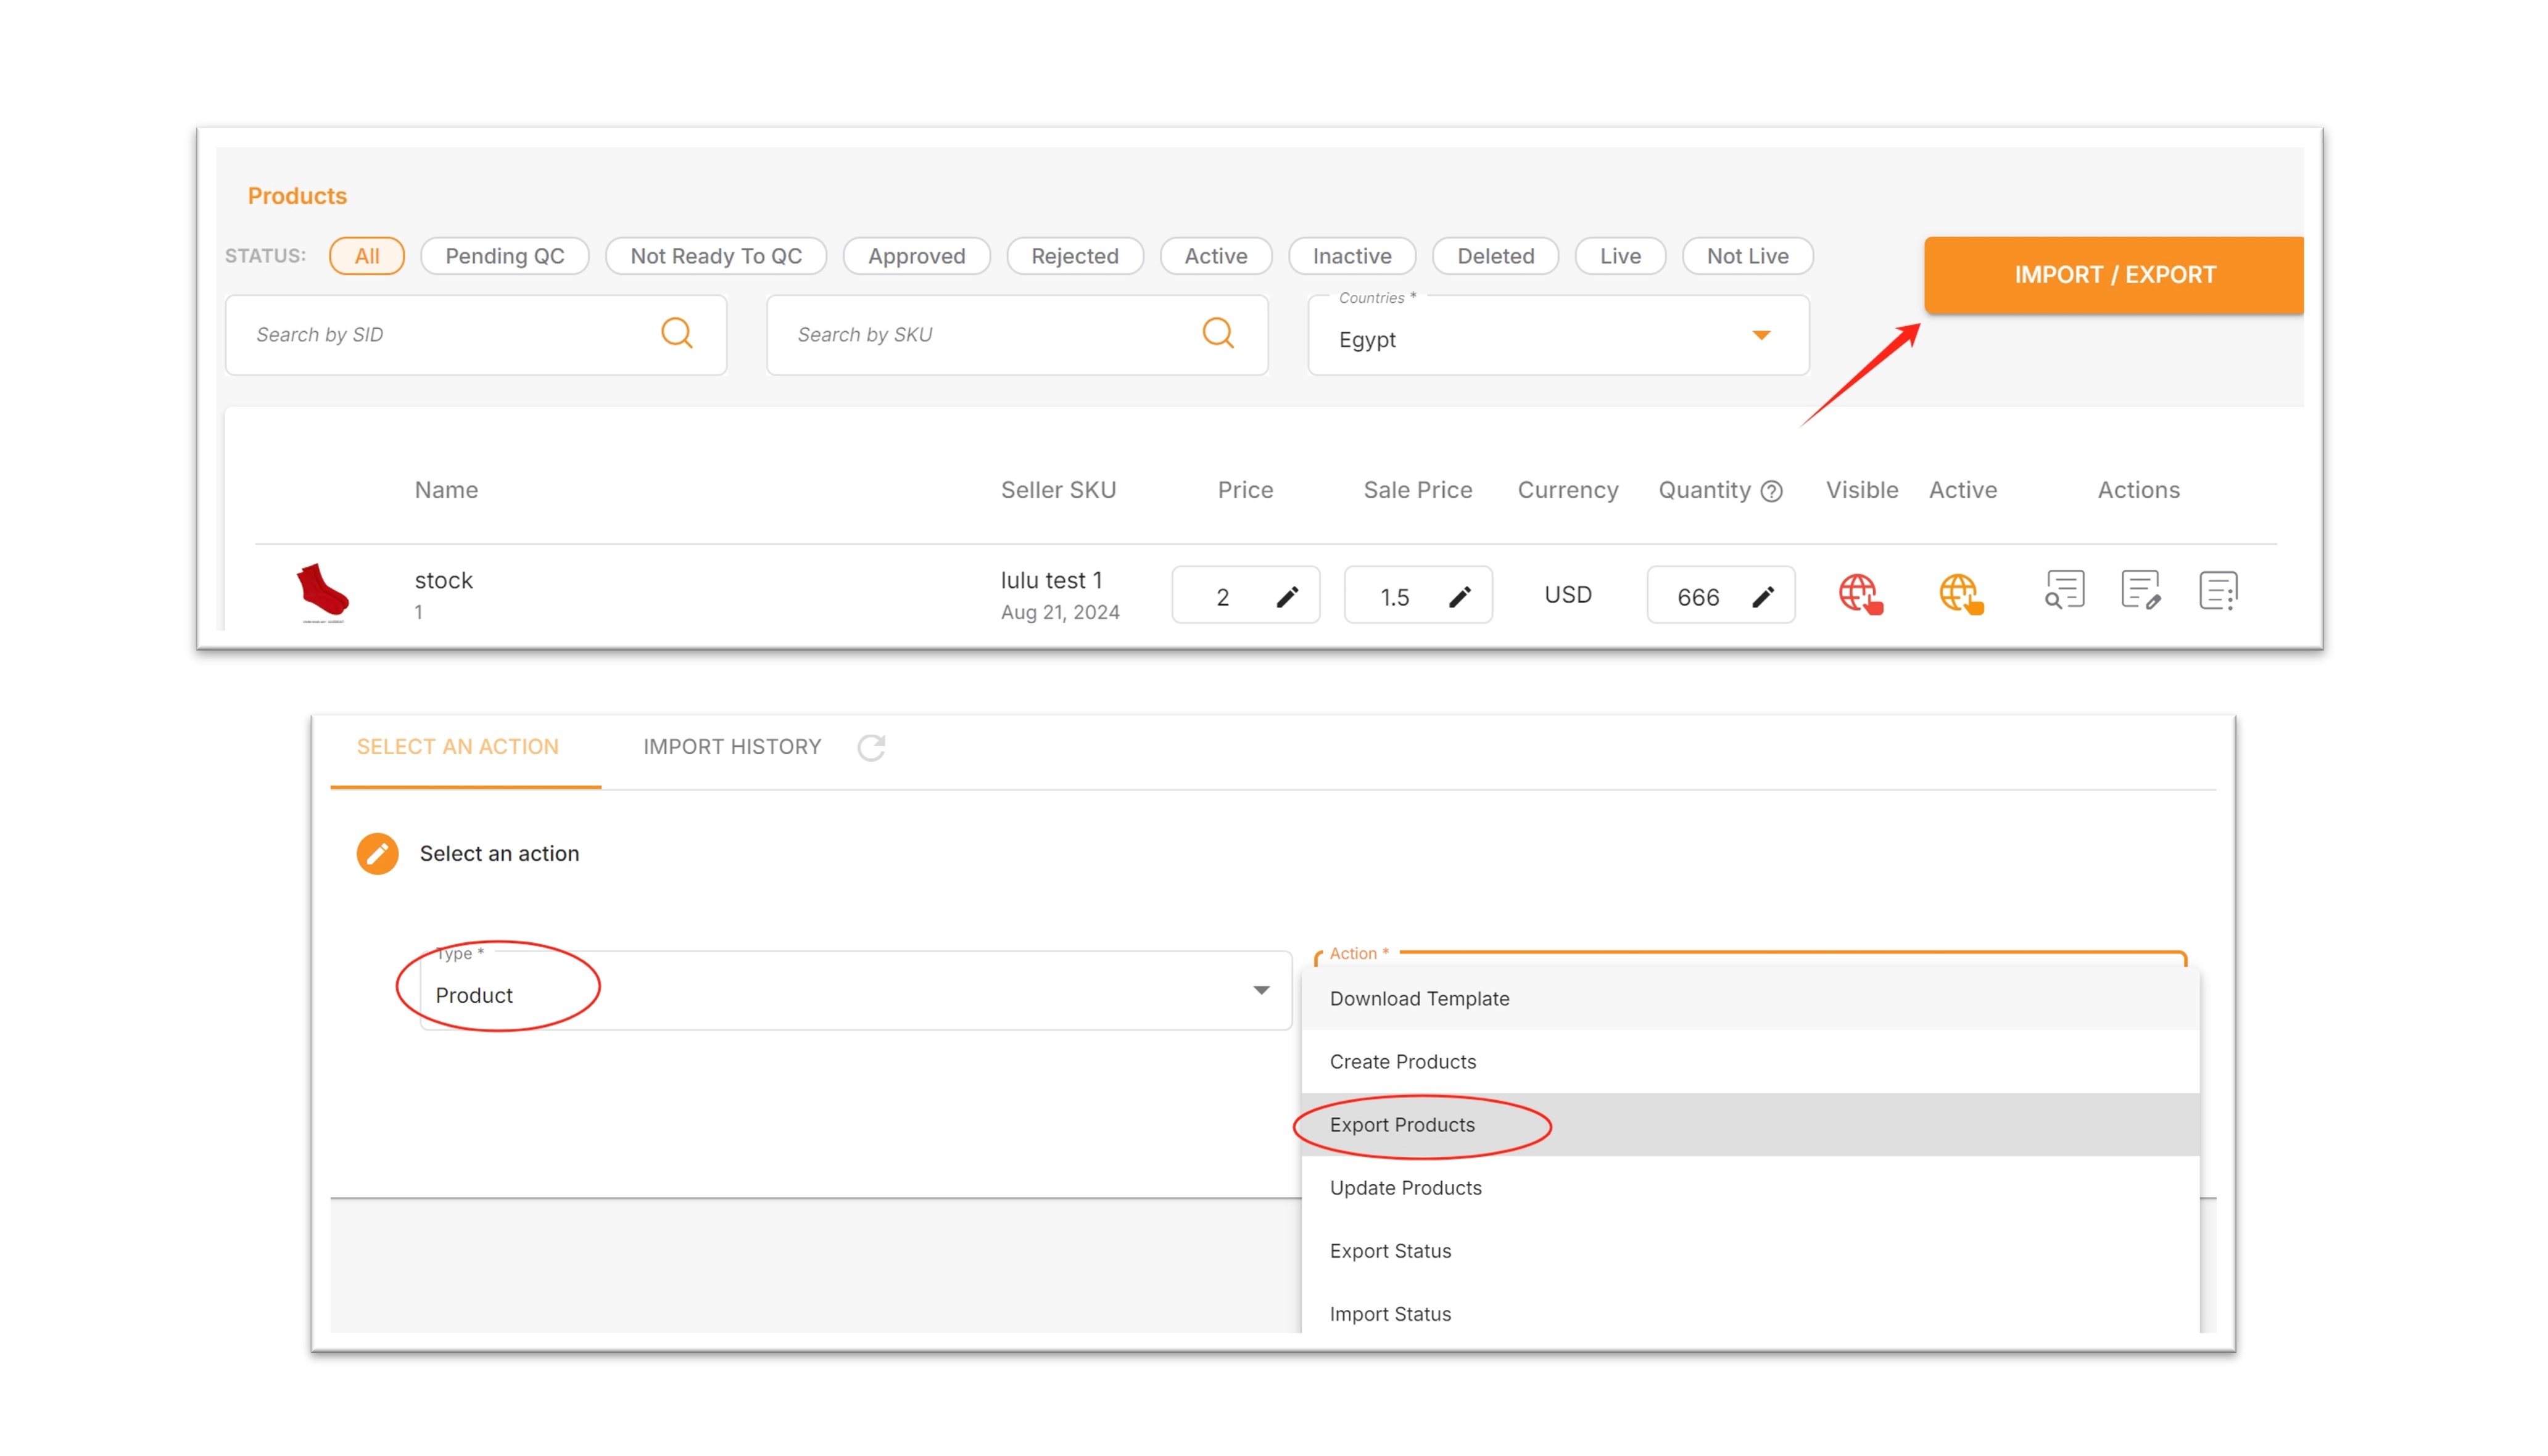2548x1456 pixels.
Task: Filter by Live status chip
Action: (1619, 256)
